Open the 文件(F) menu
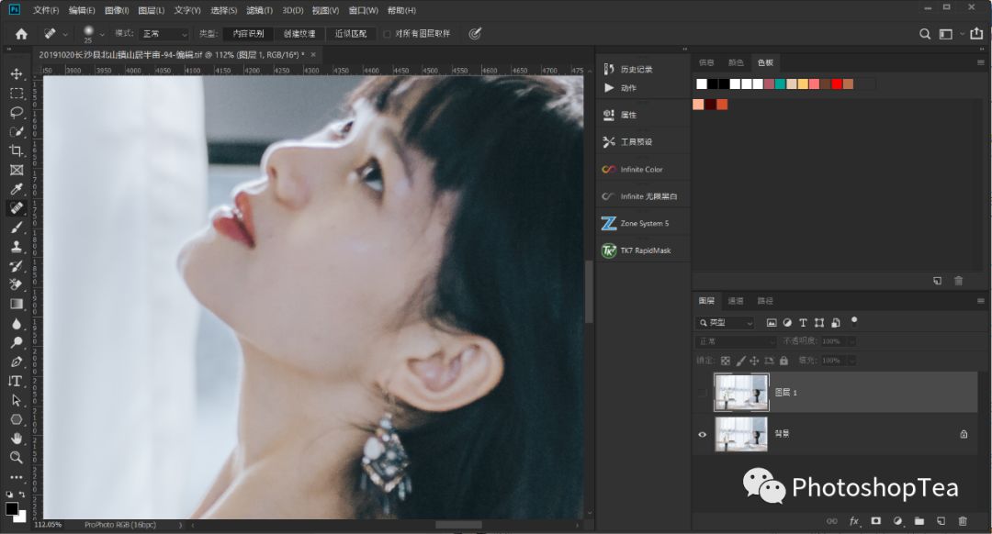This screenshot has height=534, width=992. [x=46, y=10]
